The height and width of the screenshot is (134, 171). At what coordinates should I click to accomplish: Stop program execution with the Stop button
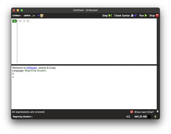[x=154, y=16]
